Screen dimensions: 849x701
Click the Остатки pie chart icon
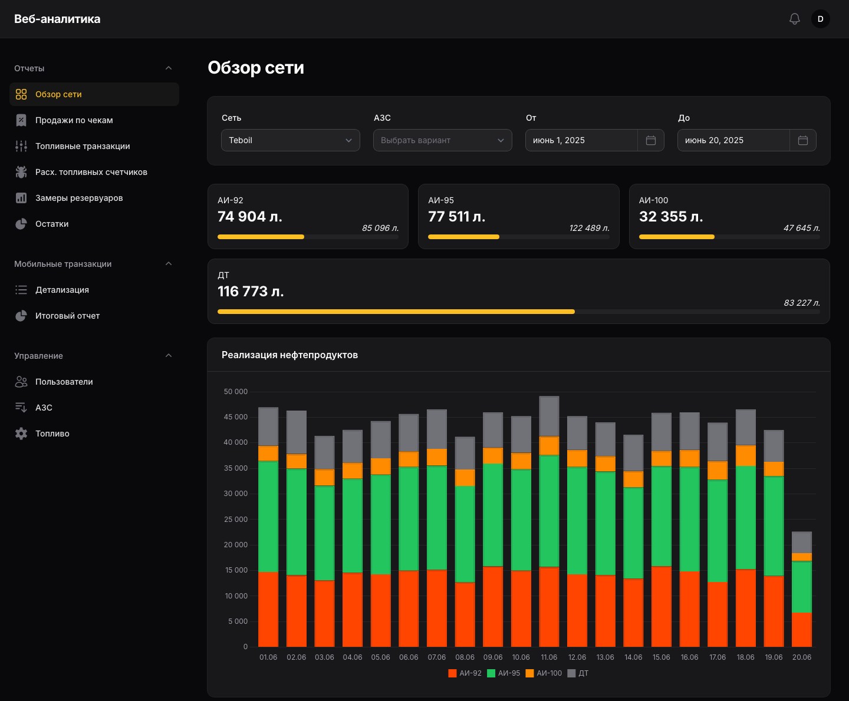point(21,224)
